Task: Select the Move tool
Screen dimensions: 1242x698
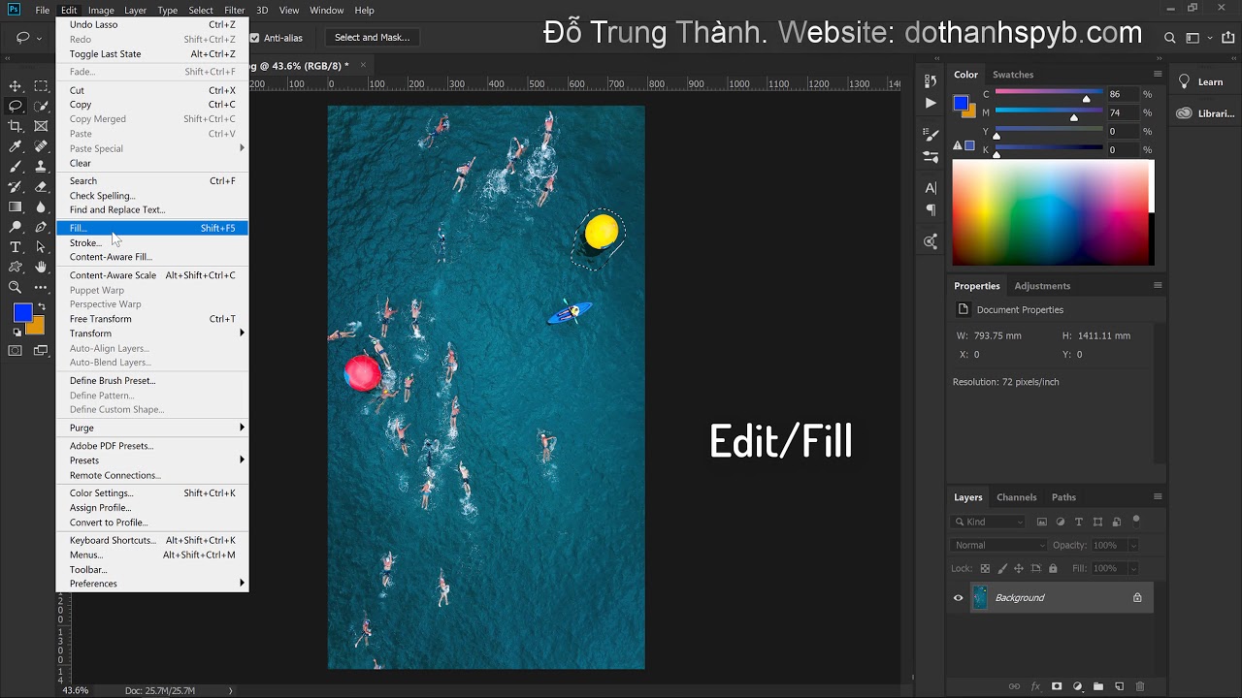Action: pos(16,86)
